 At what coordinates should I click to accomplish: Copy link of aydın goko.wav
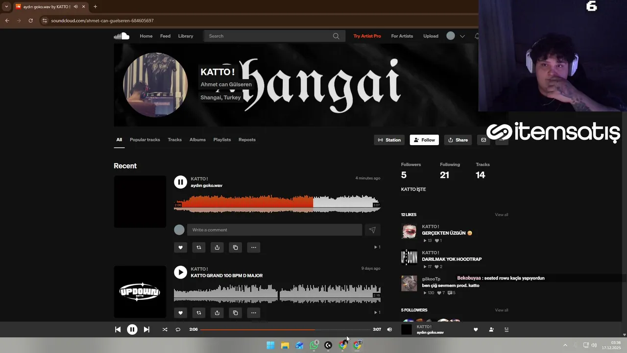click(236, 248)
